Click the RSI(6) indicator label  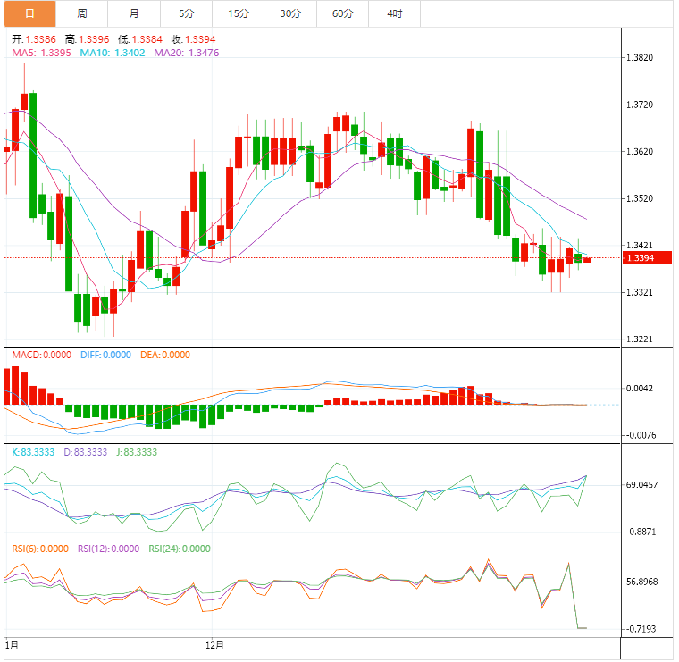(x=40, y=549)
